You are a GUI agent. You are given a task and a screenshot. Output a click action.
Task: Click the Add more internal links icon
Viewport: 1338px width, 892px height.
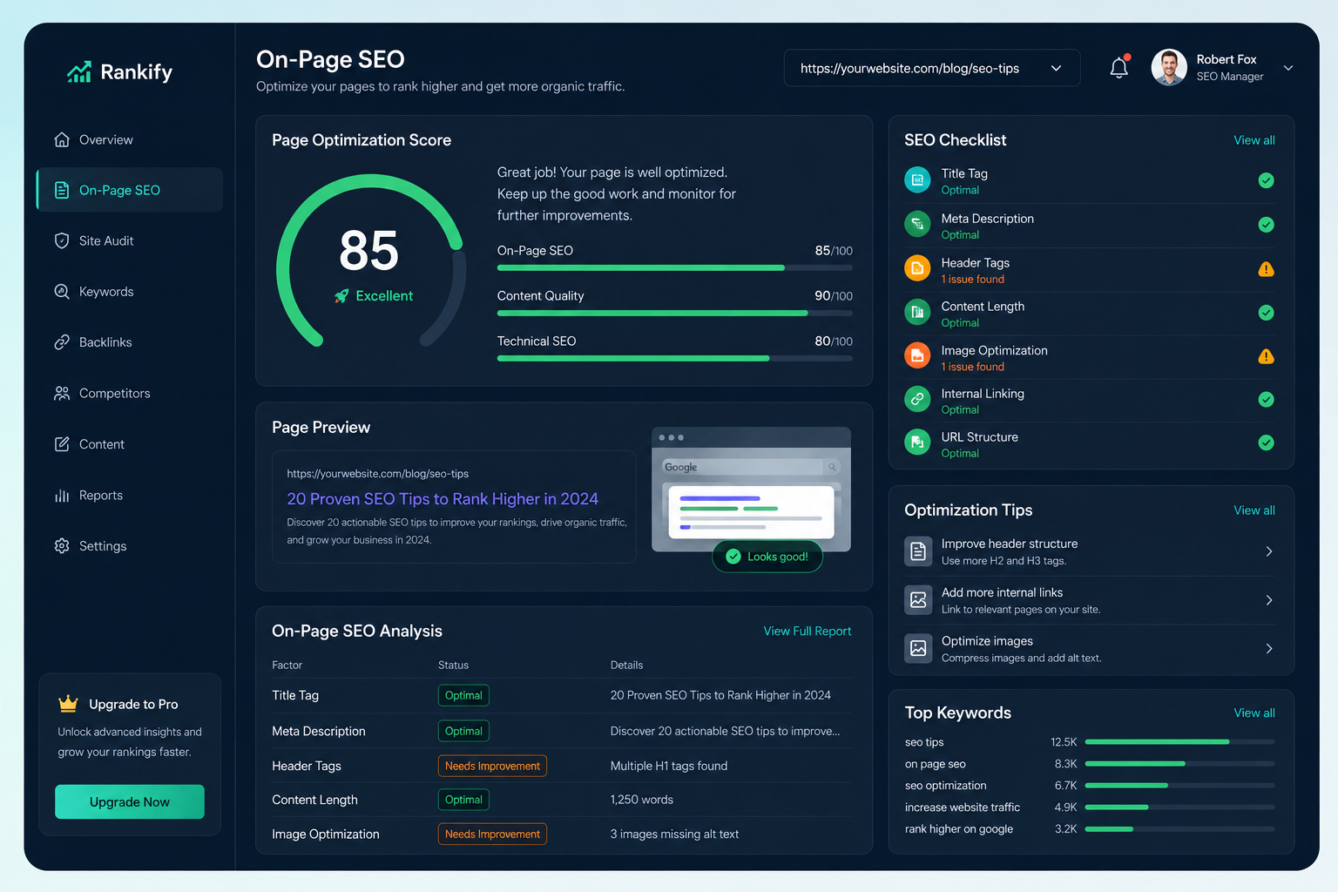pos(918,600)
